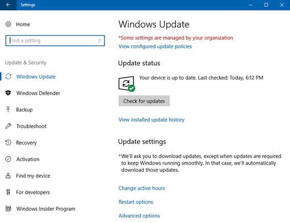Open the Restart options link
Screen dimensions: 290x223
point(136,202)
